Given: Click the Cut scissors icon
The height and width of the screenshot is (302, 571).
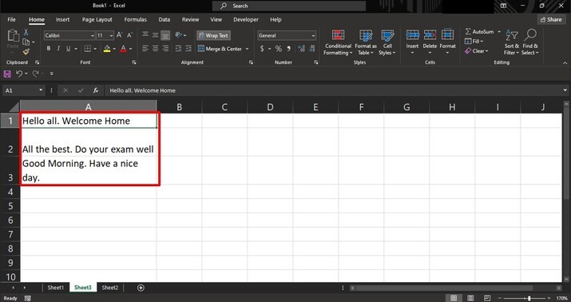Looking at the screenshot, I should pyautogui.click(x=26, y=33).
